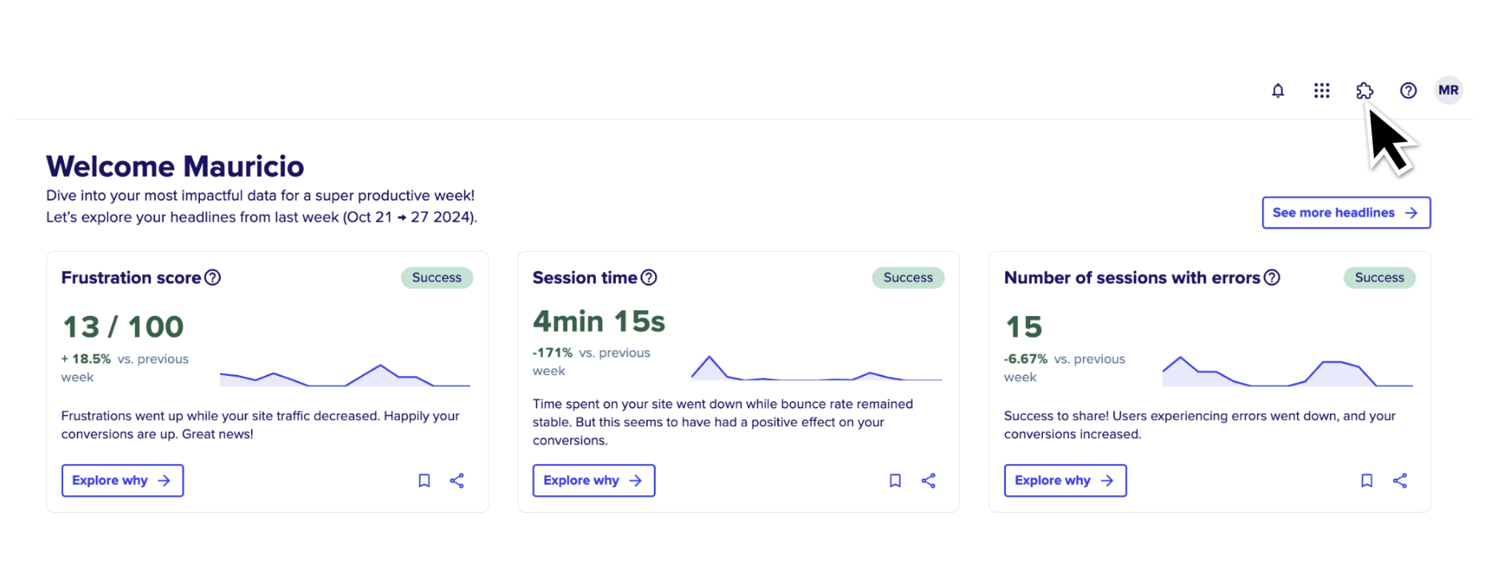Viewport: 1505px width, 571px height.
Task: Click the puzzle piece integrations icon
Action: click(x=1365, y=90)
